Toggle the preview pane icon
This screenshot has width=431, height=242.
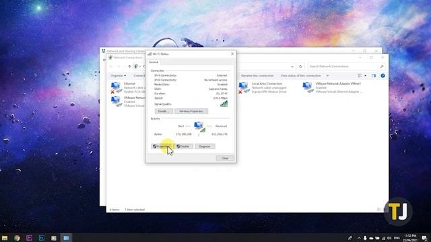374,75
